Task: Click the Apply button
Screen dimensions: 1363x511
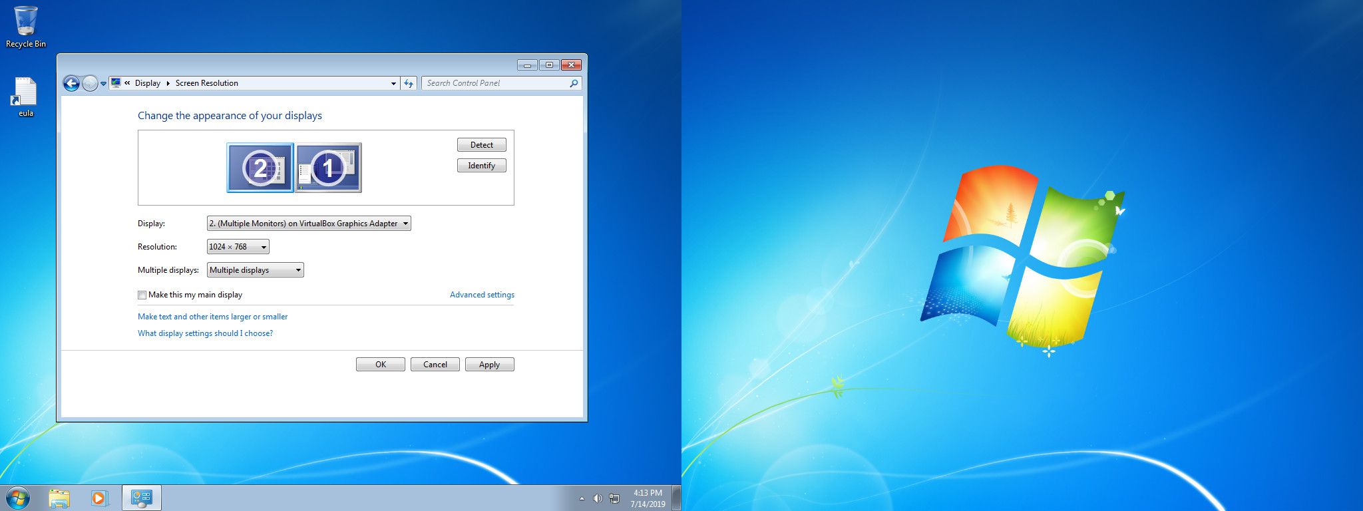Action: coord(490,365)
